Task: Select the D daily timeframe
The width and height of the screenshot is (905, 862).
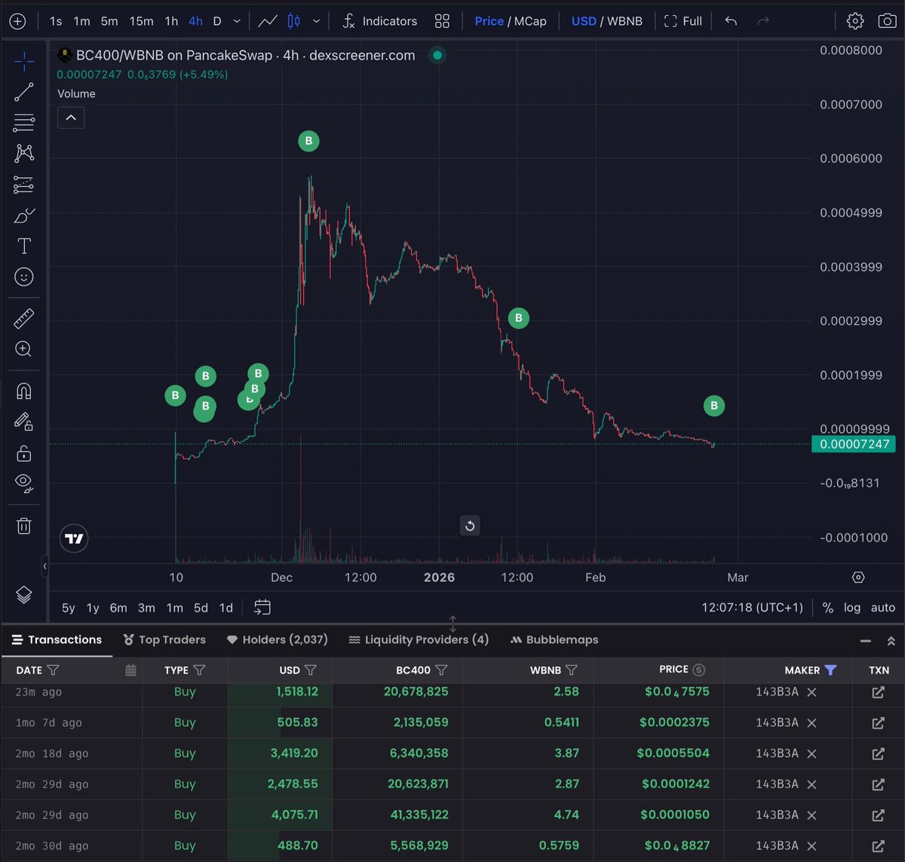Action: (217, 21)
